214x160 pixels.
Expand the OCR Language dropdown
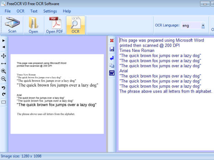click(x=203, y=26)
